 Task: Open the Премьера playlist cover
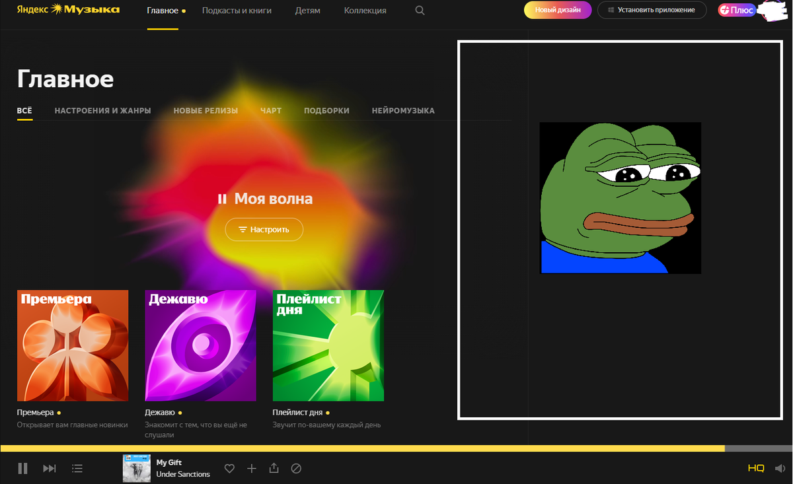(73, 345)
